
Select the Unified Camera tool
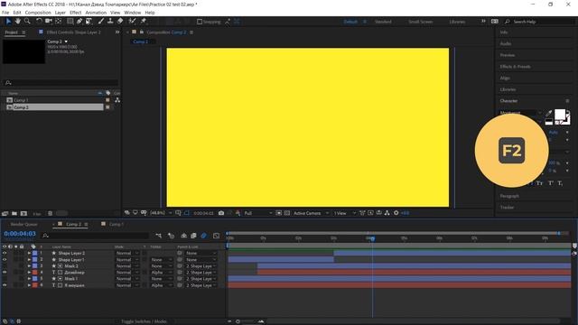pos(48,22)
